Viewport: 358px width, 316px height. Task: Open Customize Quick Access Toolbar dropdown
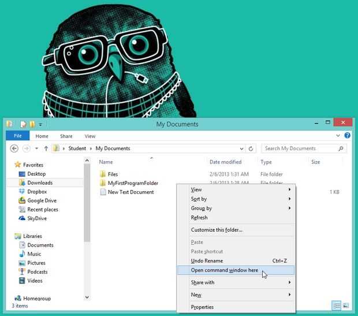click(40, 125)
